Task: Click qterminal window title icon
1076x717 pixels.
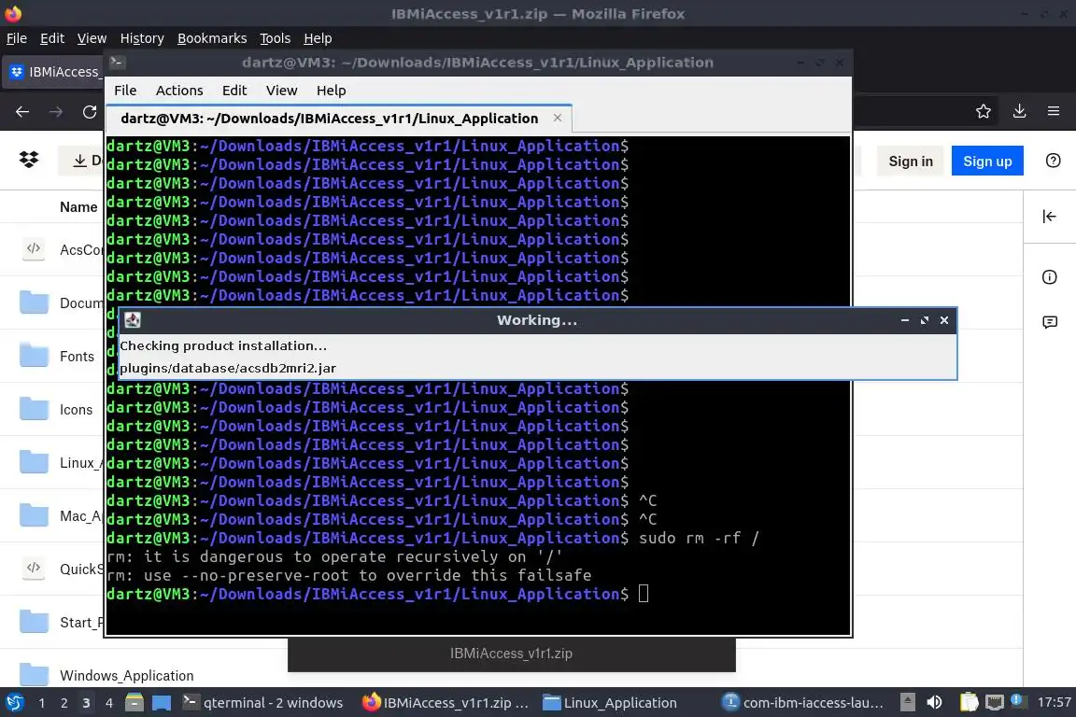Action: (117, 63)
